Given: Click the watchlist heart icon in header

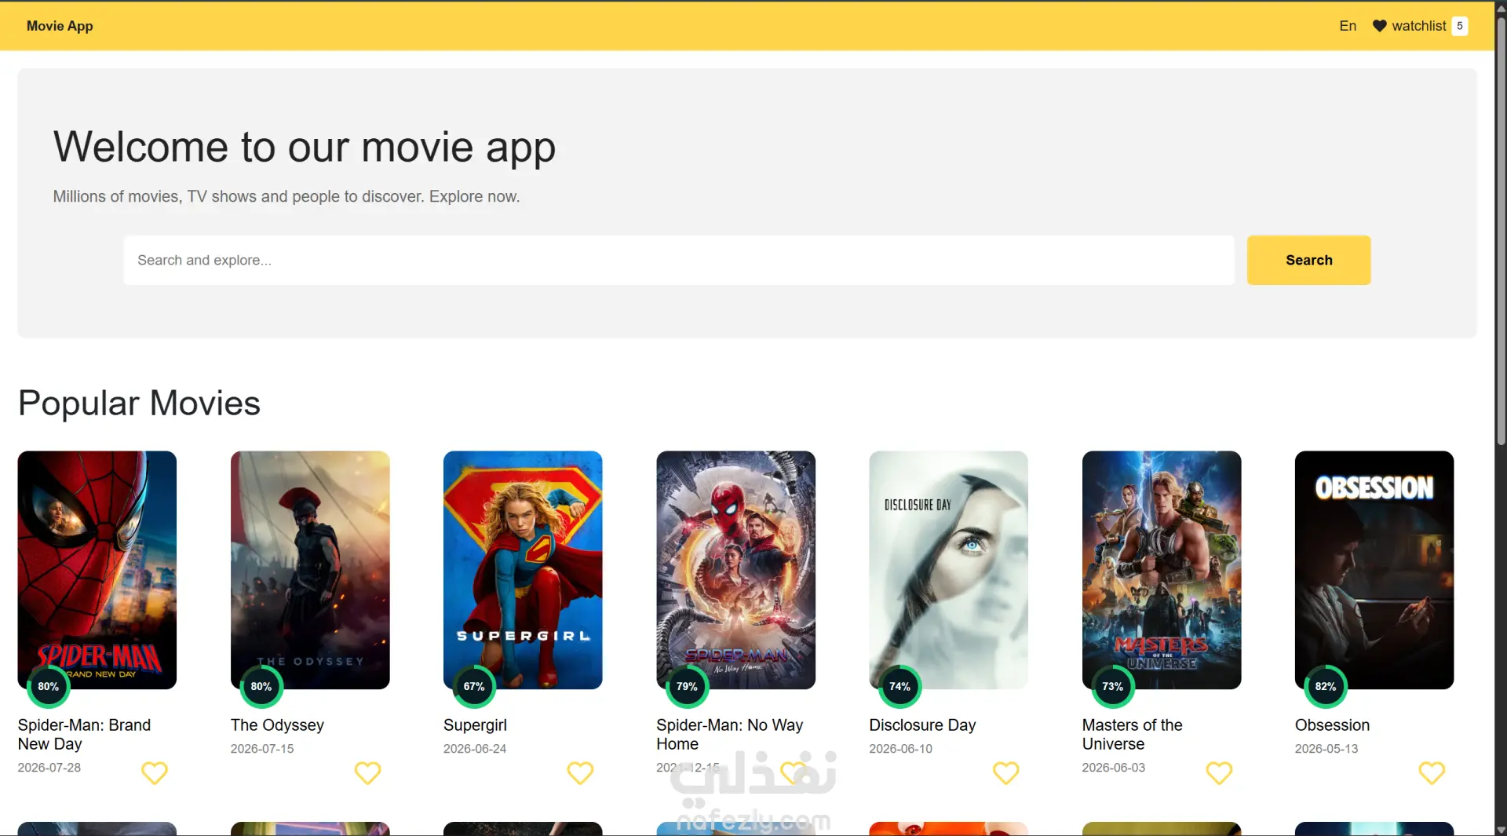Looking at the screenshot, I should tap(1379, 26).
